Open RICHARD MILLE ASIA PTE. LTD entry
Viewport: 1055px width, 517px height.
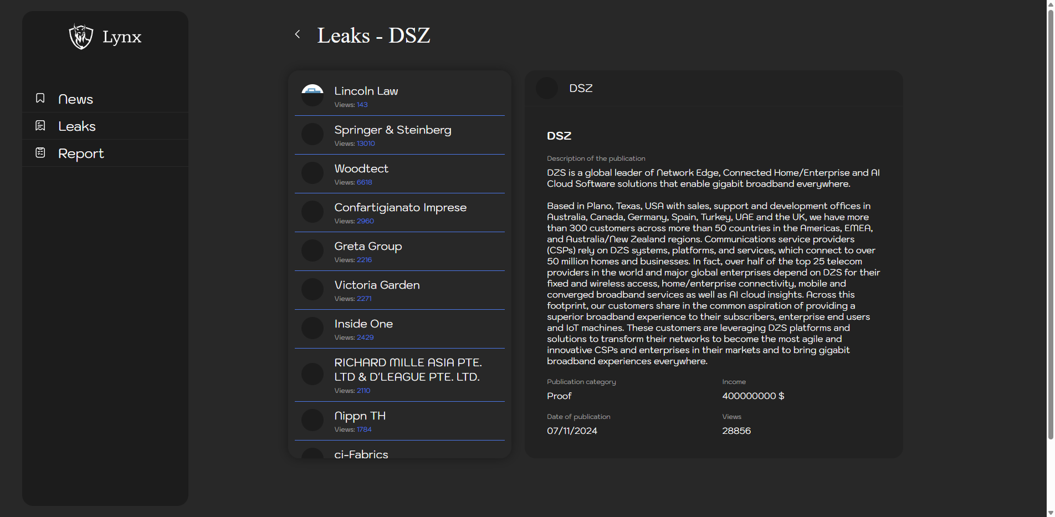click(x=407, y=370)
